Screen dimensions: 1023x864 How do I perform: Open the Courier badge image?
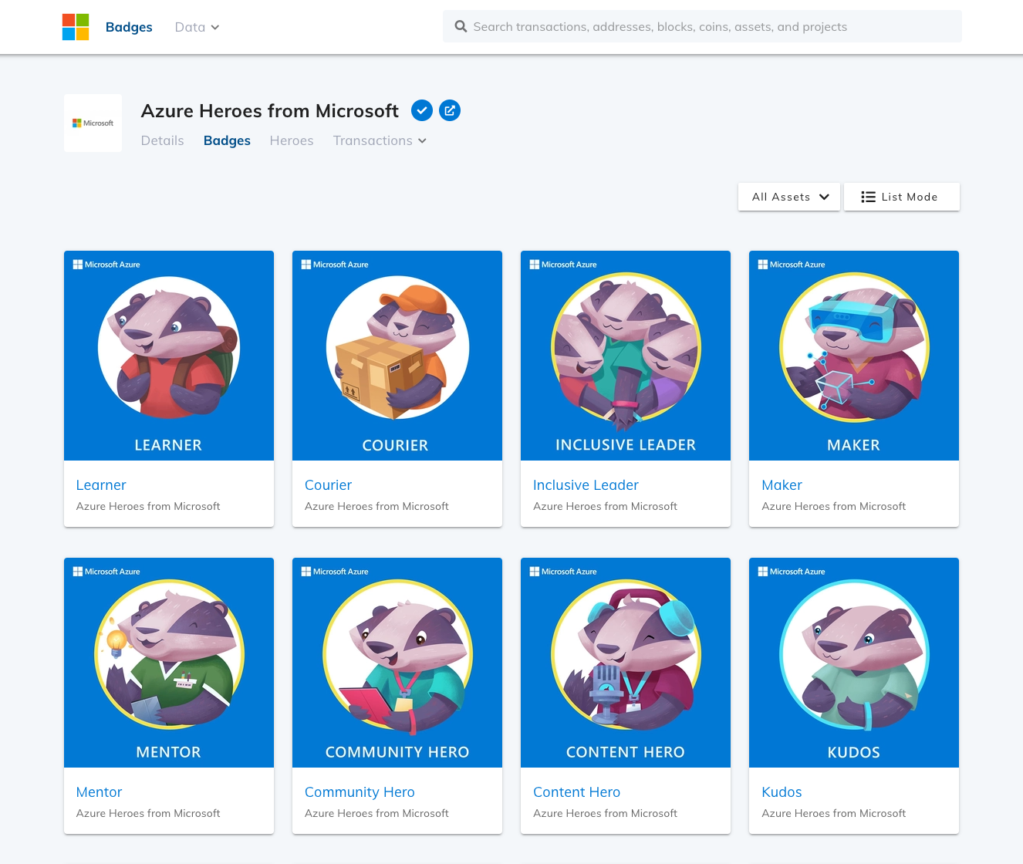[x=397, y=356]
